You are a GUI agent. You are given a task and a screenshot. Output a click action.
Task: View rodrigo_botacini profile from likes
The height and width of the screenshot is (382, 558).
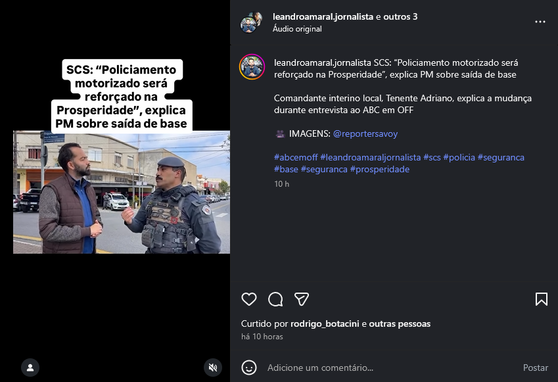tap(325, 323)
